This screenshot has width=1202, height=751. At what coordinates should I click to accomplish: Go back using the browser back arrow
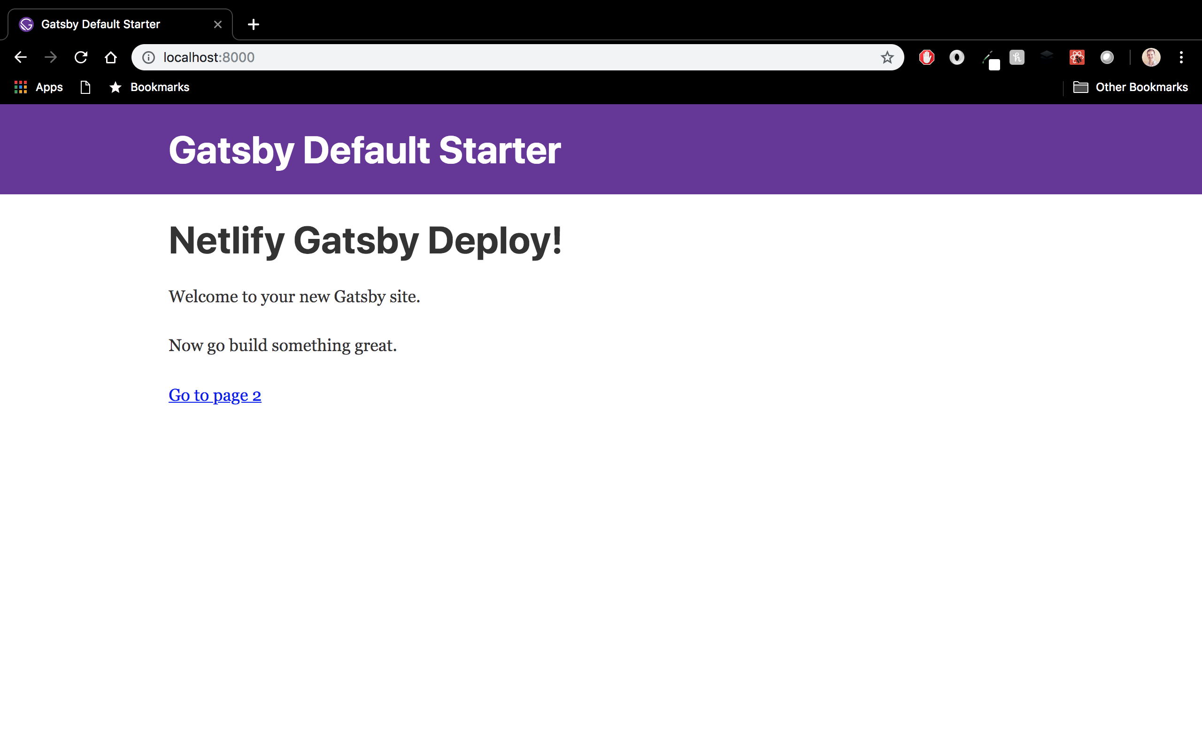(x=20, y=57)
